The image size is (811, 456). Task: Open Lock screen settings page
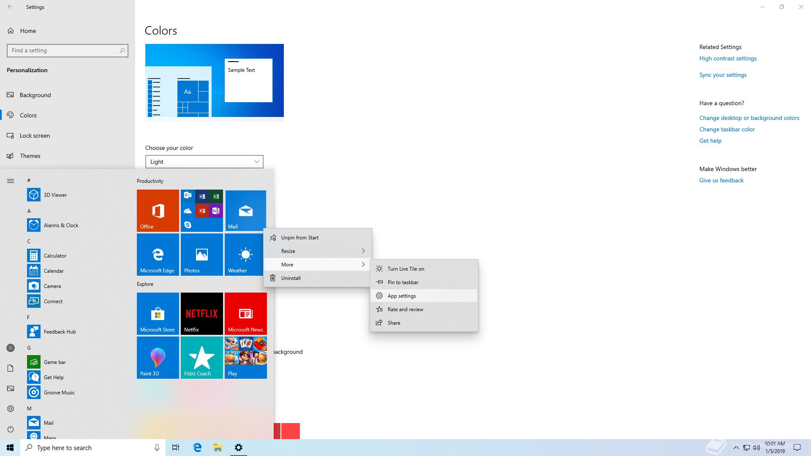click(68, 136)
